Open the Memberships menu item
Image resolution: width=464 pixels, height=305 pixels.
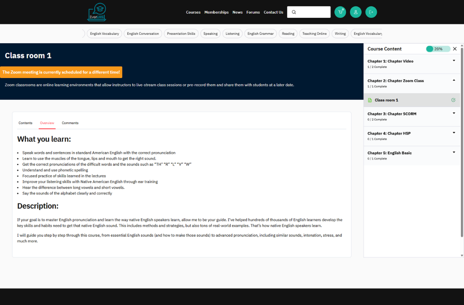tap(216, 12)
